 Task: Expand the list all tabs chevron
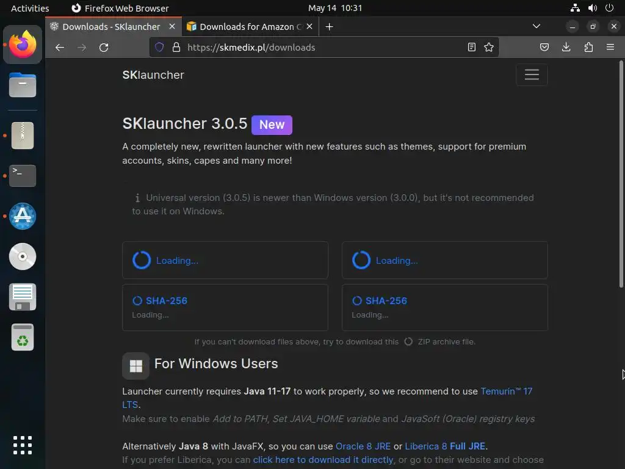[x=536, y=26]
